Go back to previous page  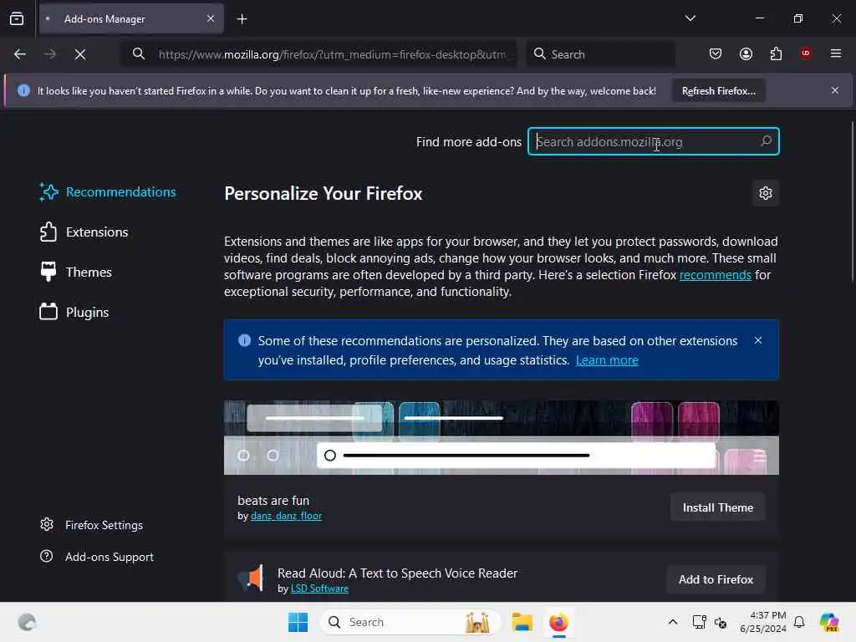pyautogui.click(x=20, y=54)
